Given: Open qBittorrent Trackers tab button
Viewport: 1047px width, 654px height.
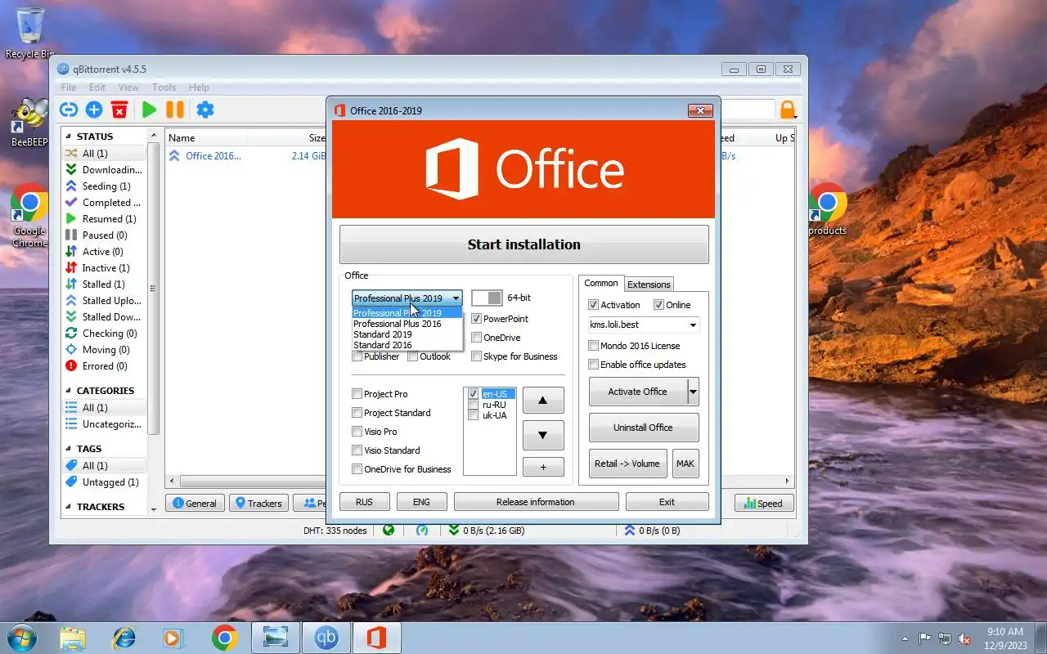Looking at the screenshot, I should coord(258,504).
